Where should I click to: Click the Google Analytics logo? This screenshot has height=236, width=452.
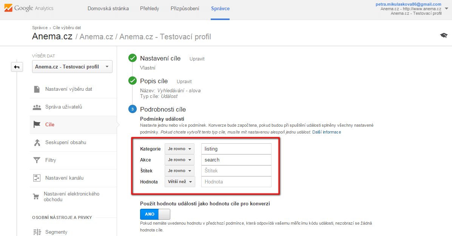tap(29, 8)
